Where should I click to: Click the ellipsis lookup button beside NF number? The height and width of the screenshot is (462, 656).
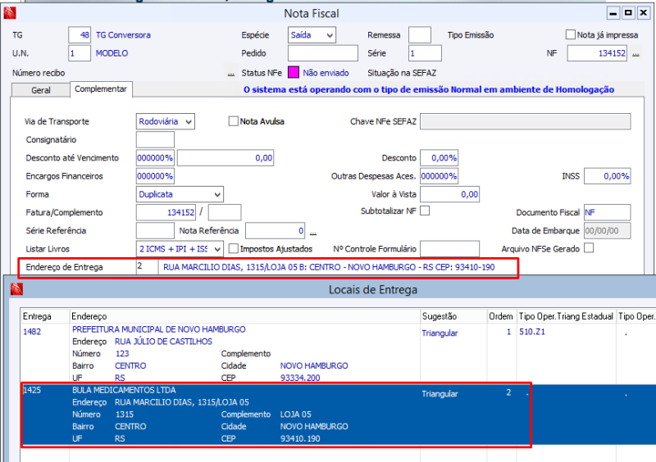click(635, 55)
